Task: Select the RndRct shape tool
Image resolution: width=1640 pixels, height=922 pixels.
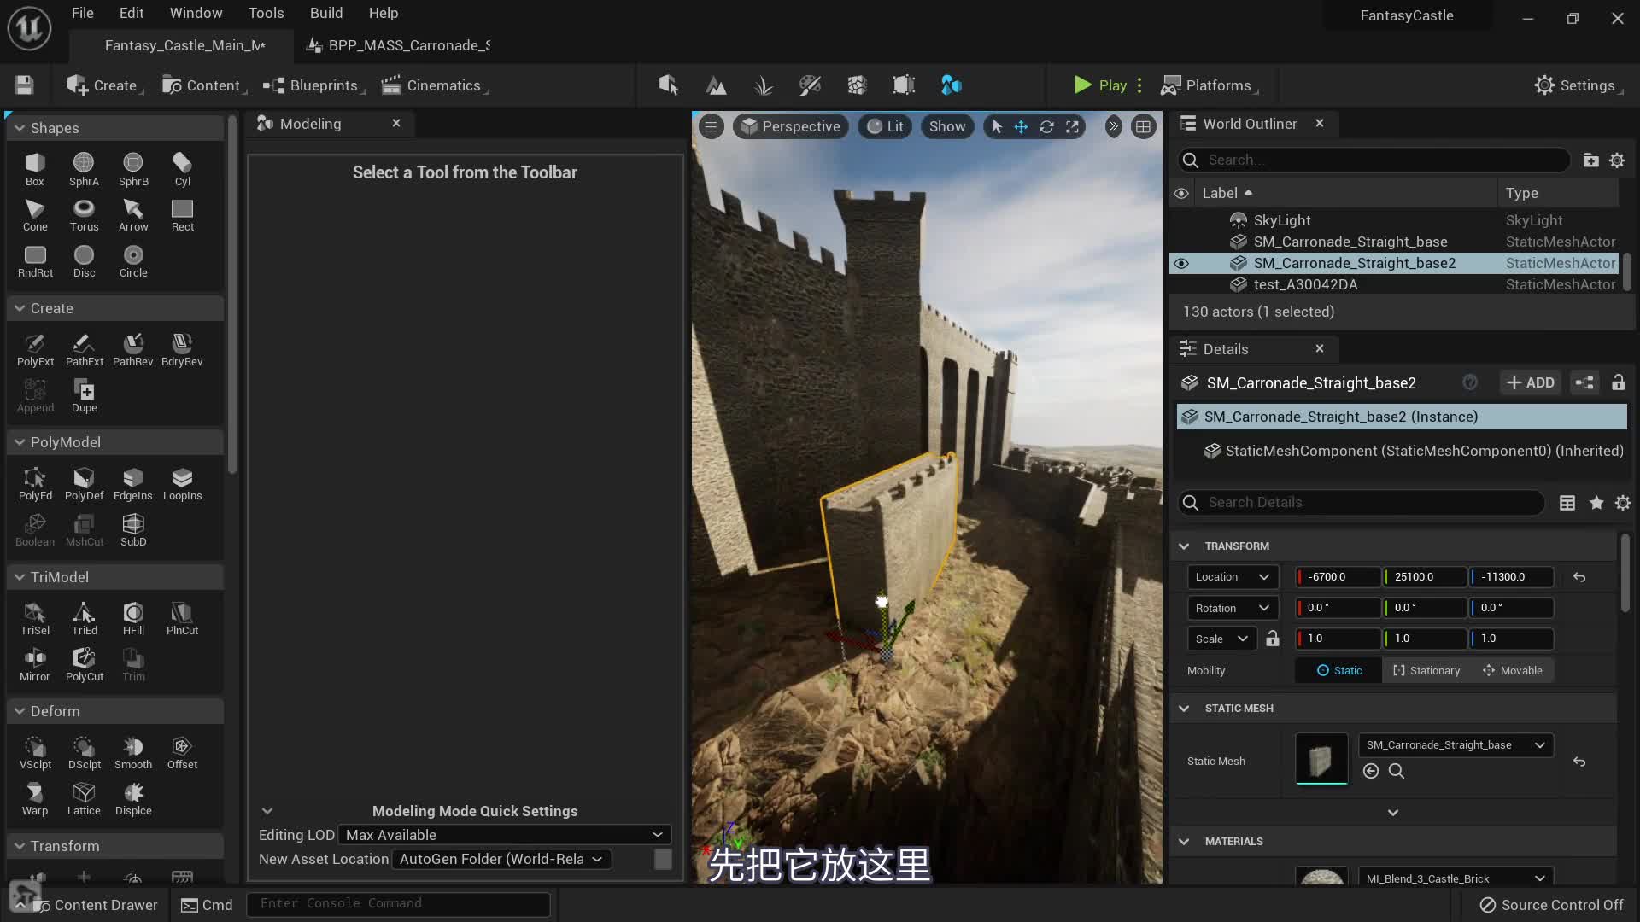Action: 34,261
